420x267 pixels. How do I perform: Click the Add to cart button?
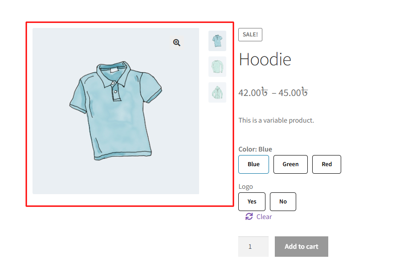click(302, 247)
